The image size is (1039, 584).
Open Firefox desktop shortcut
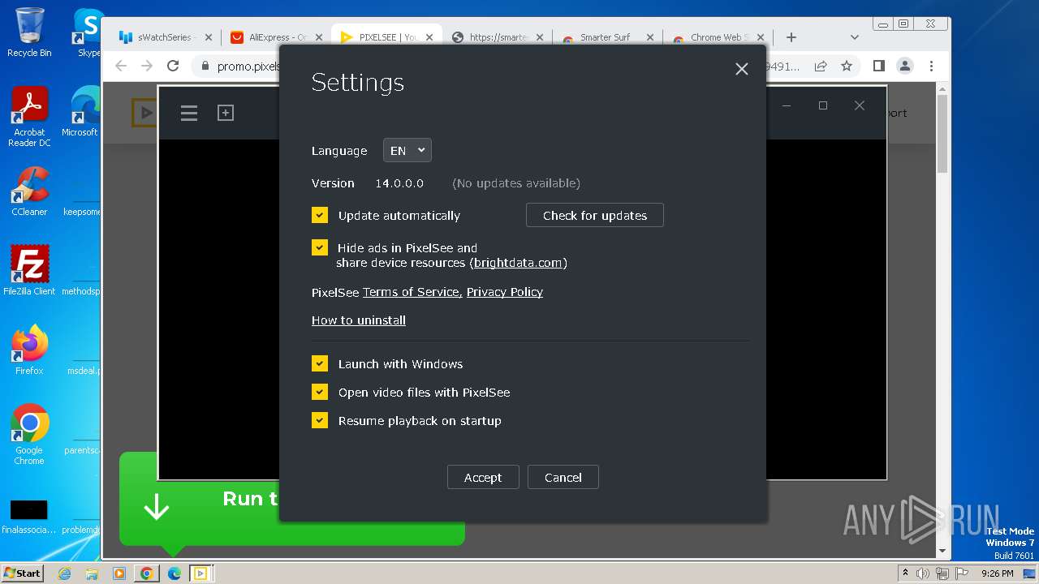tap(29, 350)
